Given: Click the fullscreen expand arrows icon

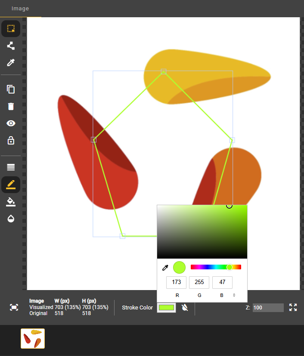Looking at the screenshot, I should tap(293, 307).
